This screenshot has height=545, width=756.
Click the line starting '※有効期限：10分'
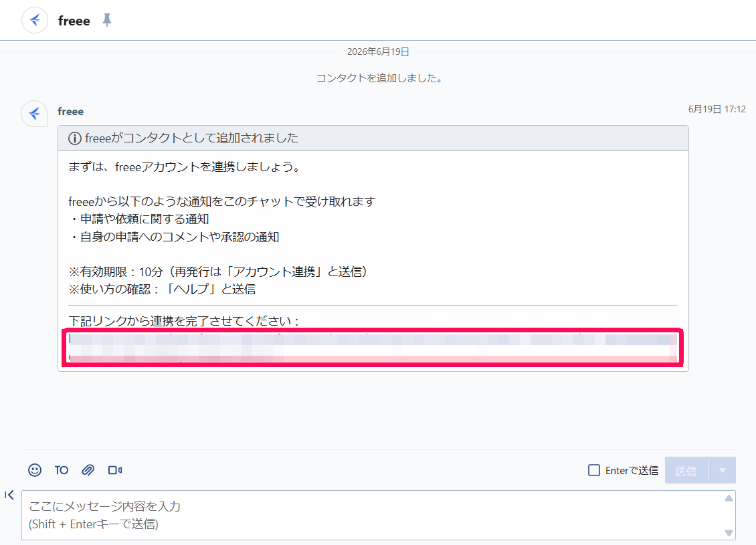219,271
